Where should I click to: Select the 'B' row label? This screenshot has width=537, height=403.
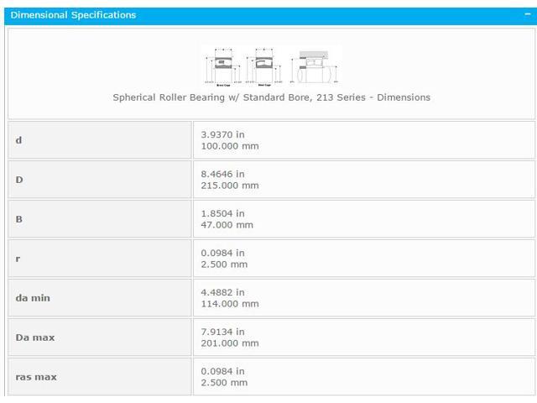(x=19, y=219)
